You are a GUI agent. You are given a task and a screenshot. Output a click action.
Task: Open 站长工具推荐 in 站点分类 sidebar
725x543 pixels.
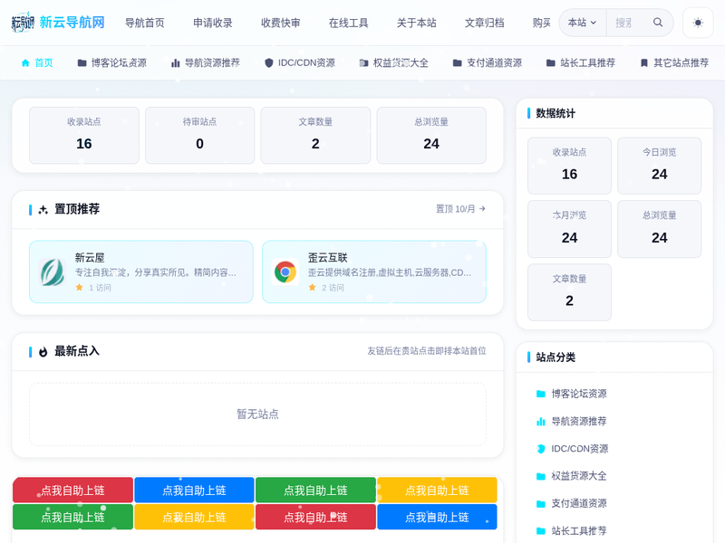[572, 530]
